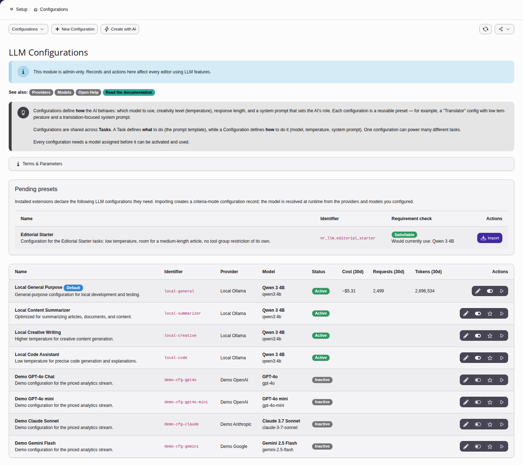Edit the Local Content Summarizer configuration
523x465 pixels.
[x=466, y=314]
